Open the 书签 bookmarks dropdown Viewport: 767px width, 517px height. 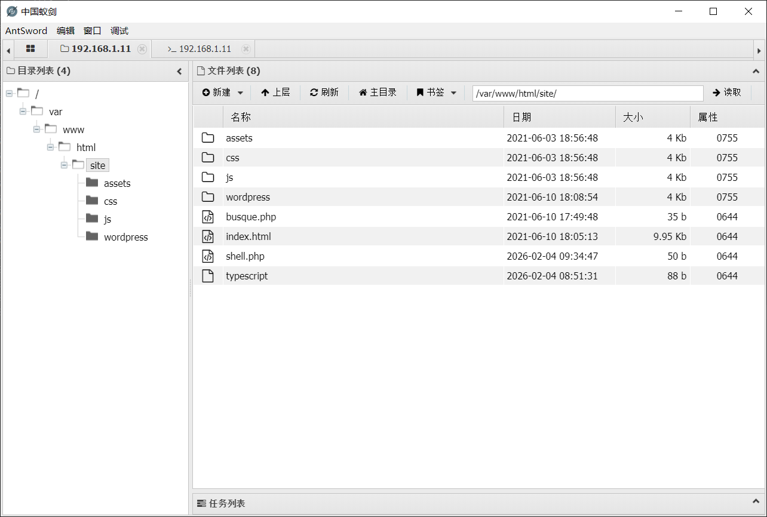437,93
